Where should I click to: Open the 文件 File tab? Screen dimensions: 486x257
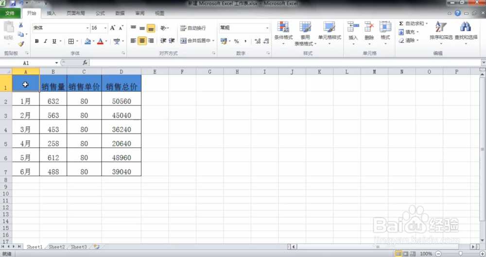pos(10,13)
